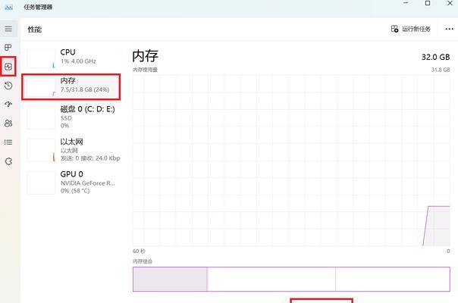Viewport: 458px width, 303px height.
Task: Click the 7.5/31.8 GB (24%) text
Action: [x=85, y=89]
